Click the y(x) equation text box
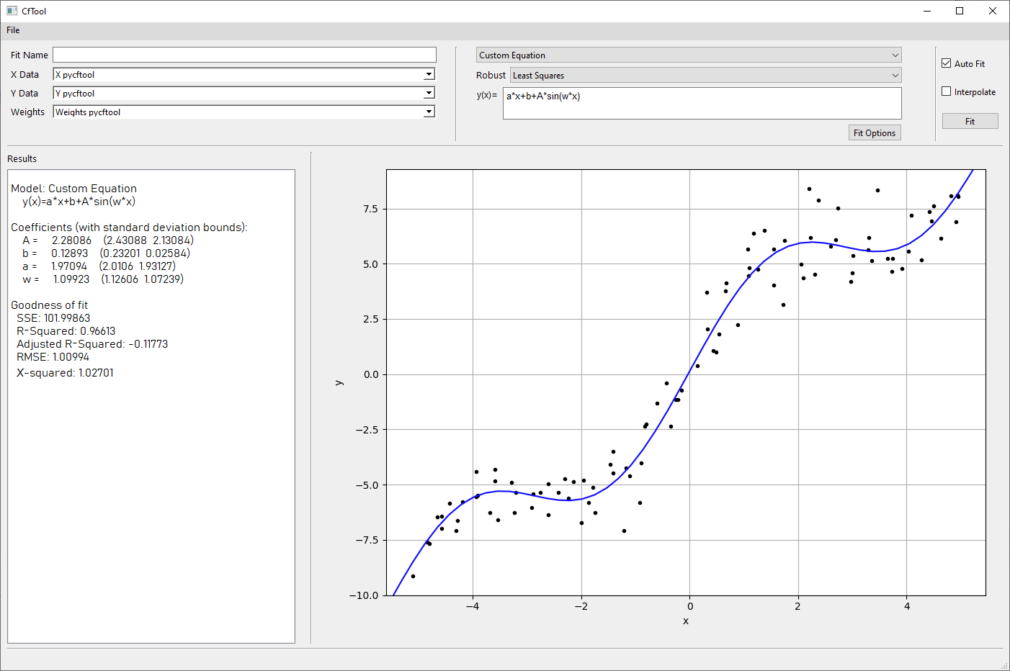 tap(702, 103)
